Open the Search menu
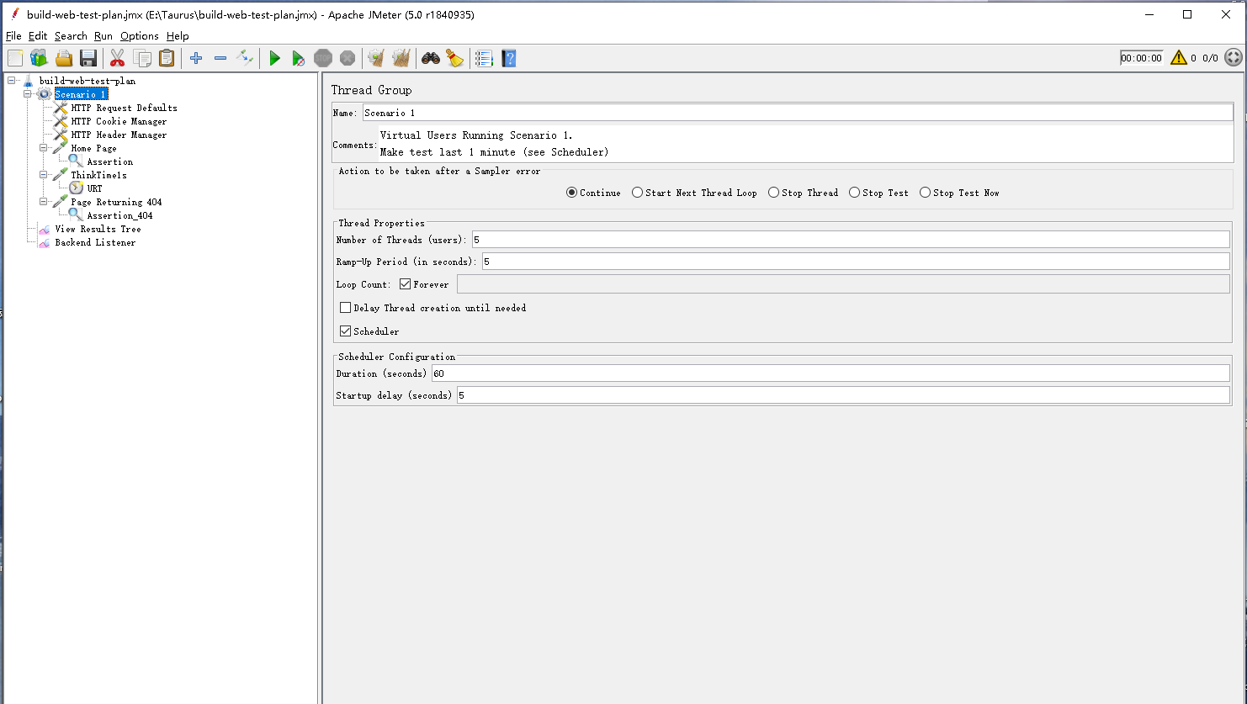The image size is (1247, 704). pyautogui.click(x=71, y=36)
